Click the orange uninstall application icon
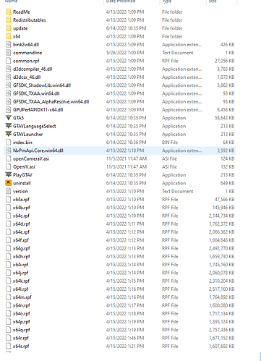This screenshot has width=261, height=361. pos(9,183)
